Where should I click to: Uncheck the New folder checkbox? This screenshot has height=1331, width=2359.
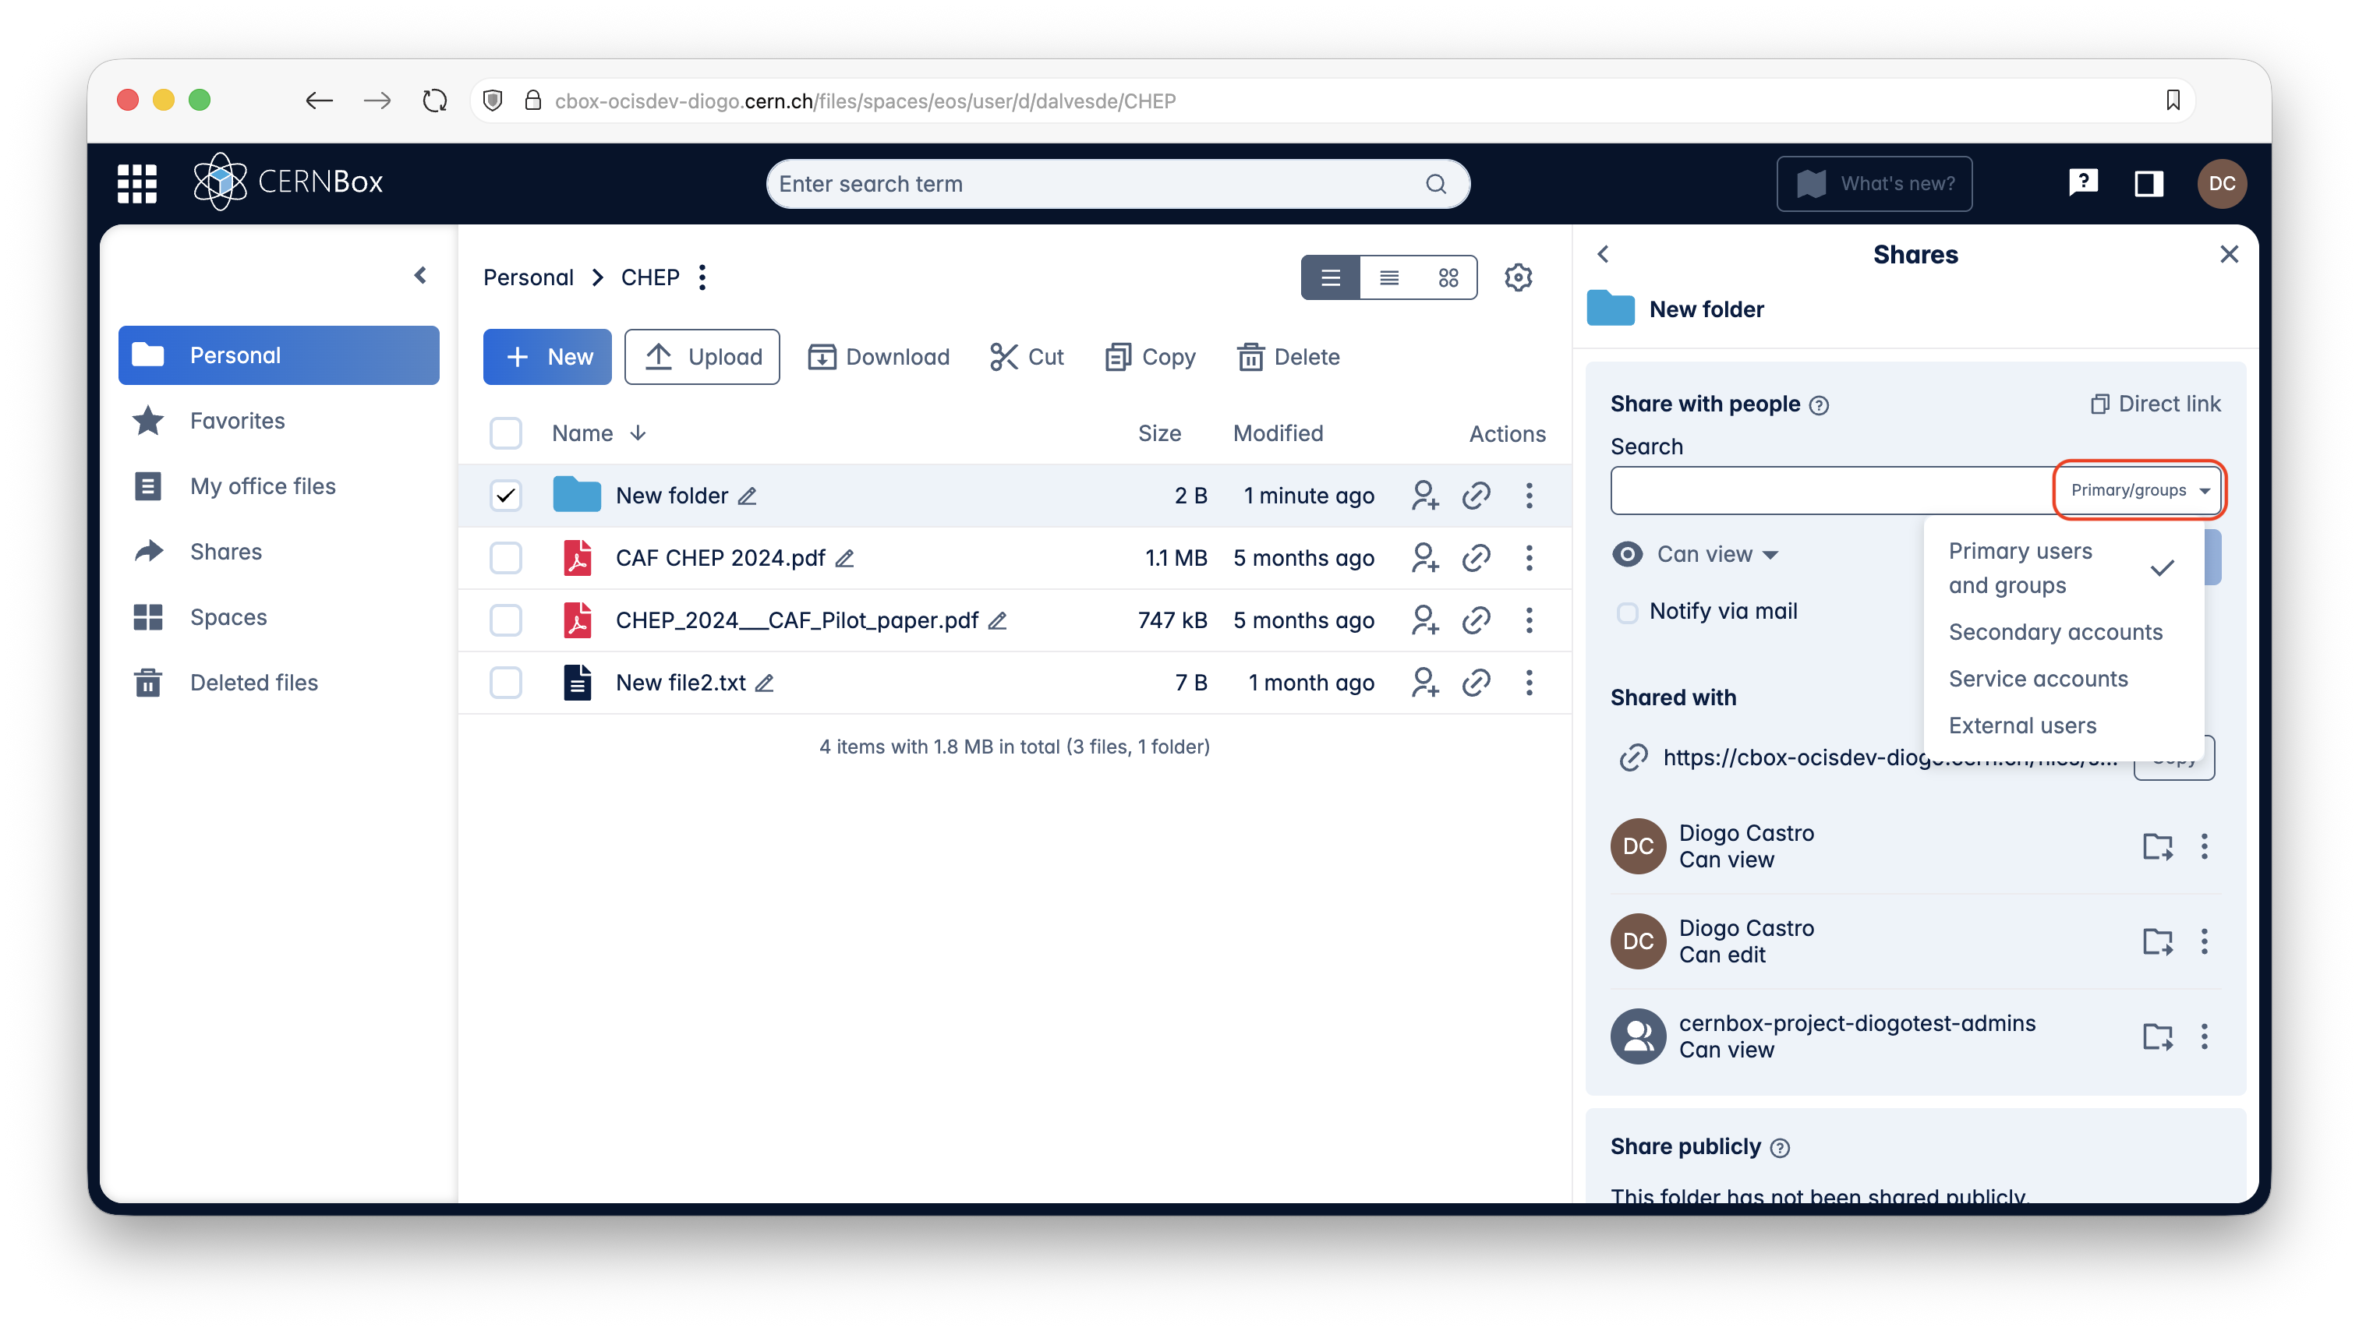click(x=505, y=496)
